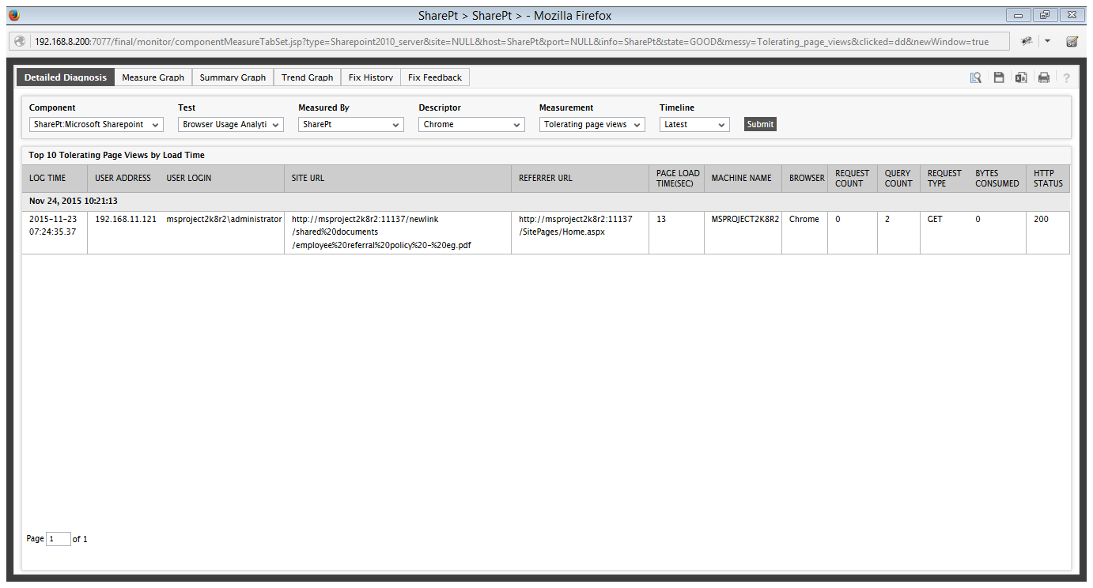Click the PAGE LOAD TIME(SEC) column header
The height and width of the screenshot is (588, 1093).
(x=678, y=178)
